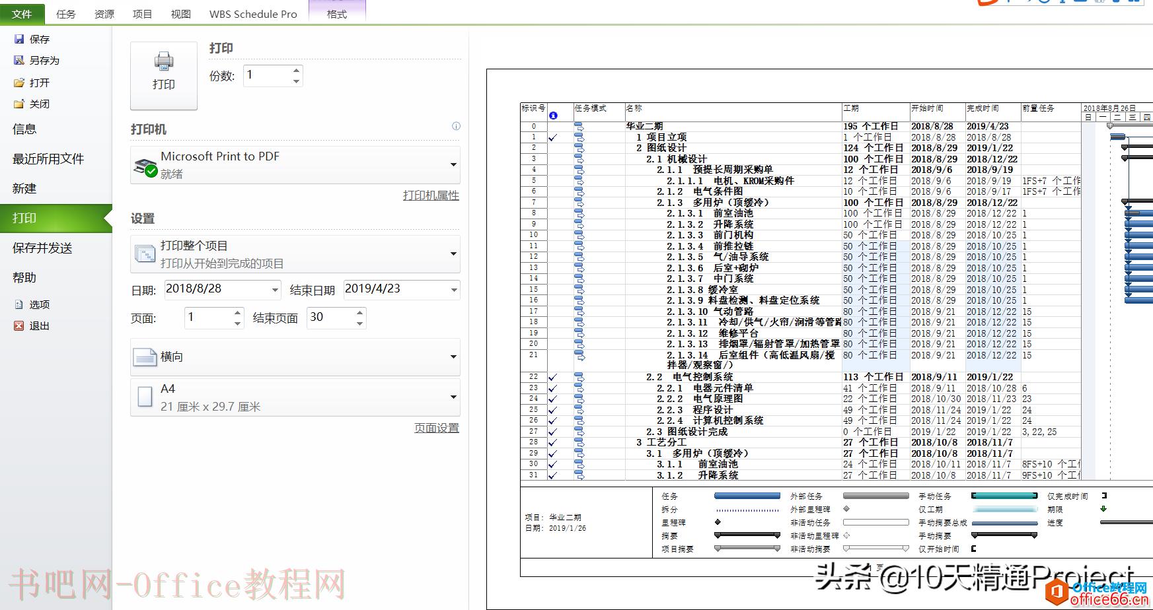Click the Gantt bar for row 1

coord(1117,137)
